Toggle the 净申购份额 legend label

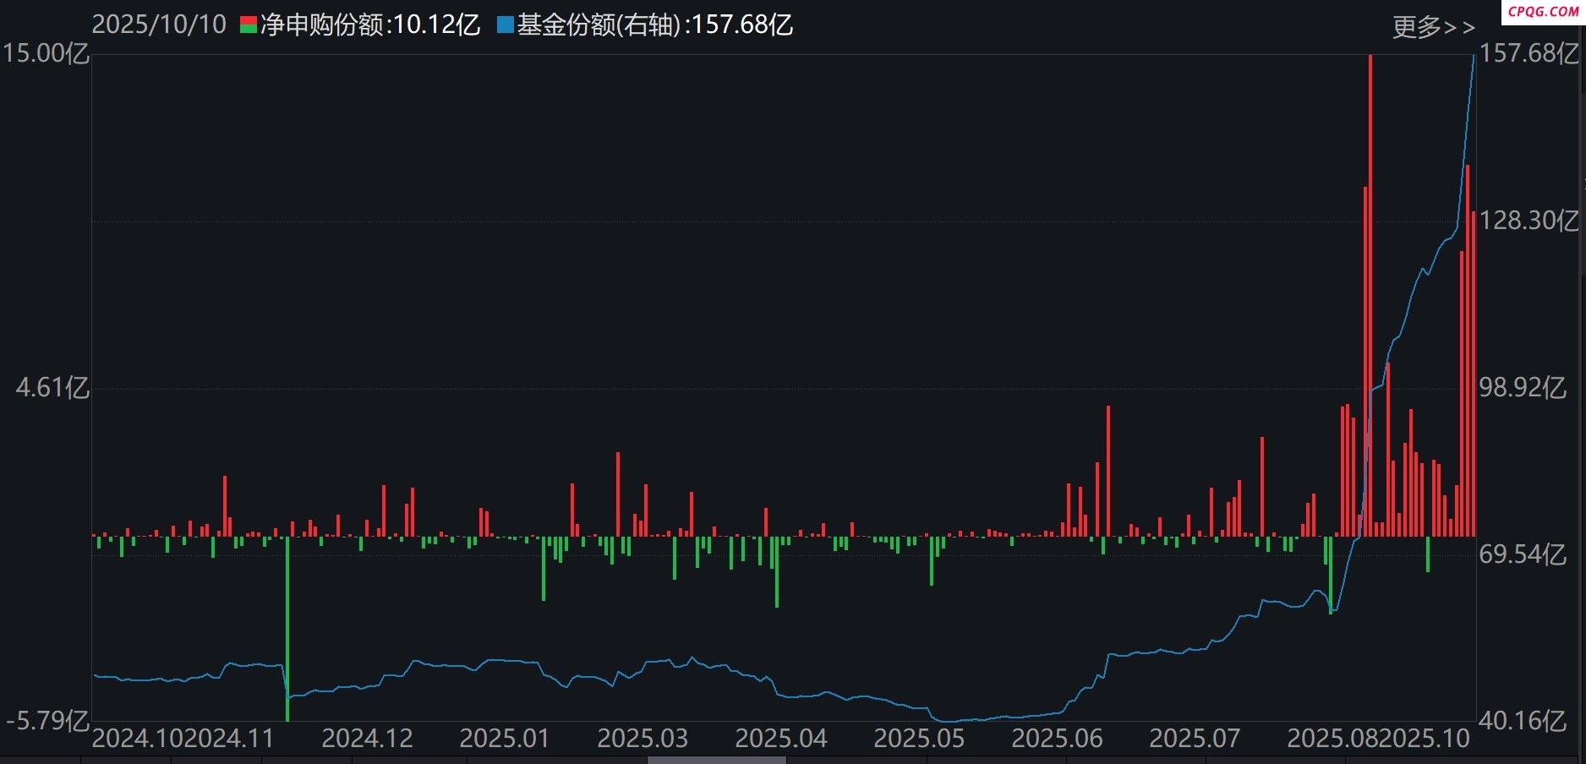click(x=370, y=25)
